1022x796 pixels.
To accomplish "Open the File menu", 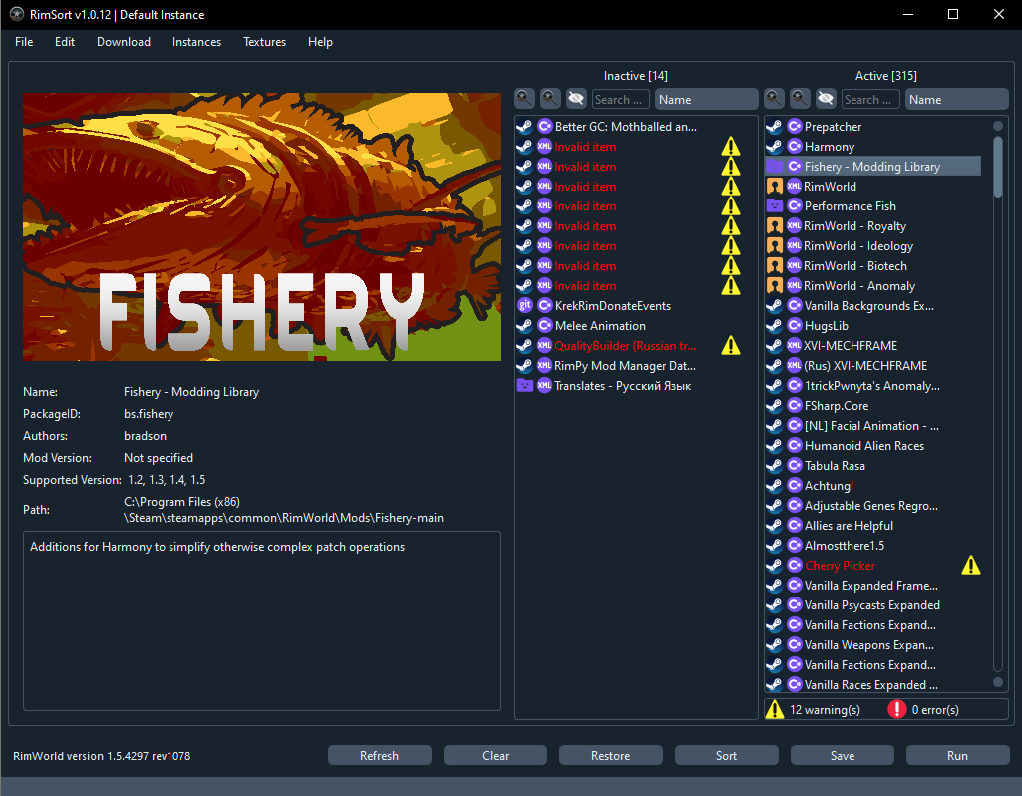I will (x=24, y=42).
